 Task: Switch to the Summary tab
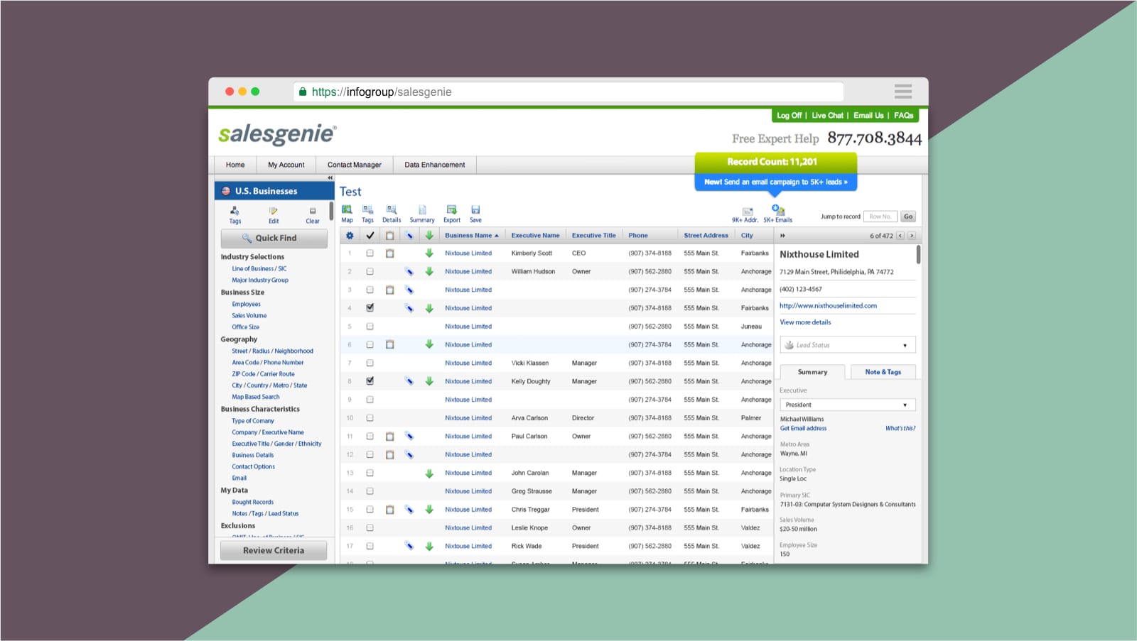tap(812, 372)
